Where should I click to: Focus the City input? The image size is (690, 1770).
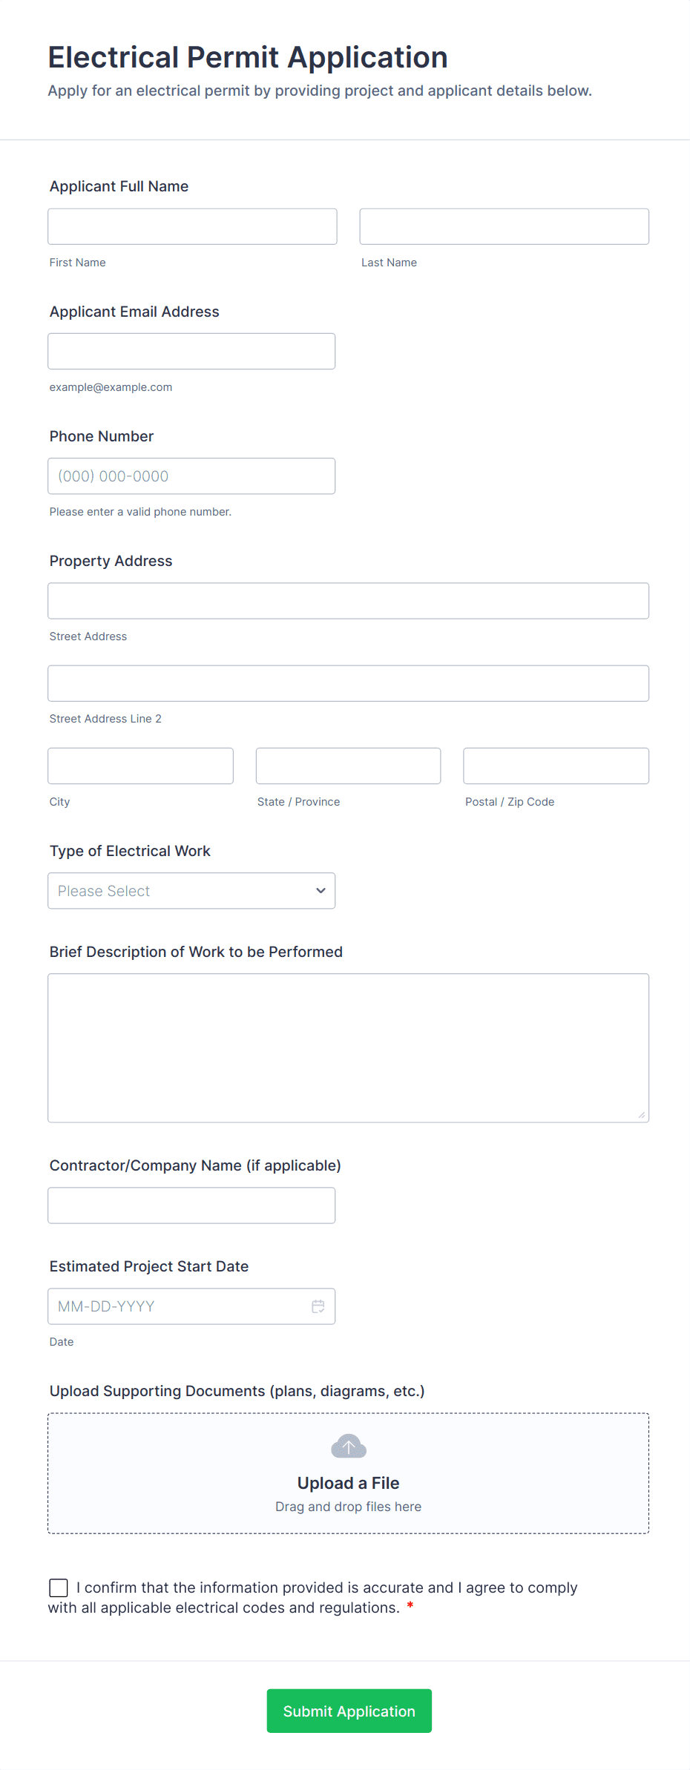click(140, 766)
